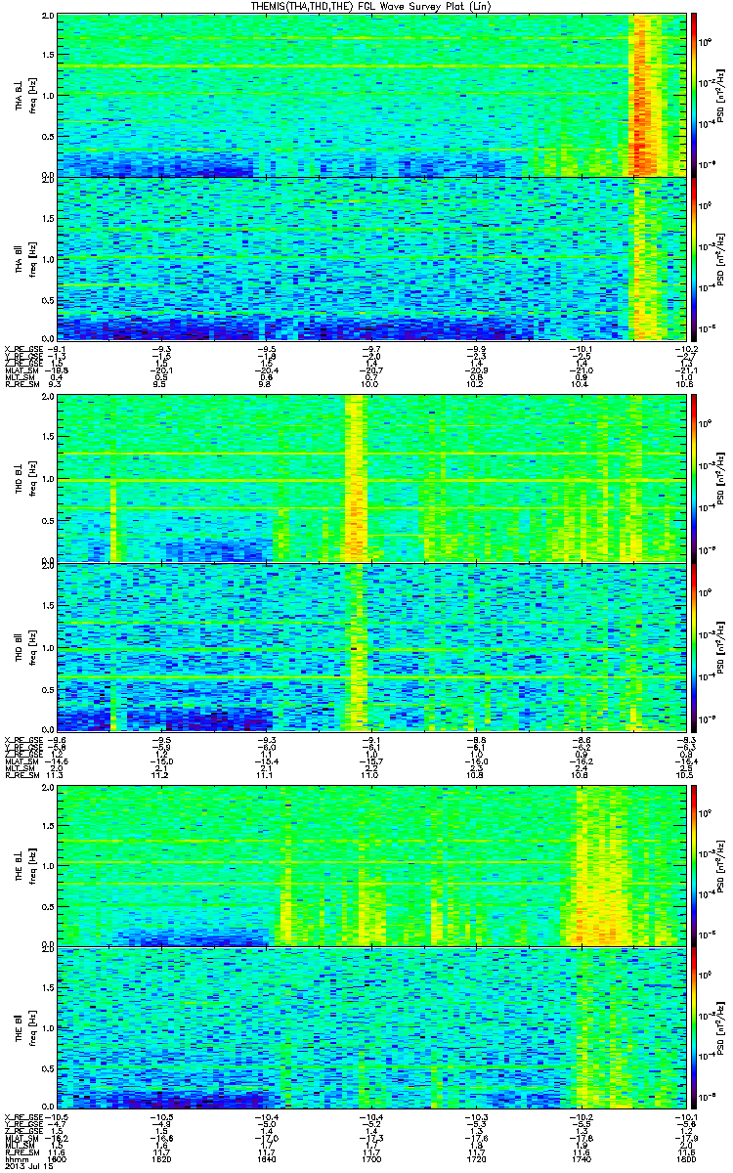
Task: Click the X_RE_GSE row label under the THD panels
Action: 22,739
